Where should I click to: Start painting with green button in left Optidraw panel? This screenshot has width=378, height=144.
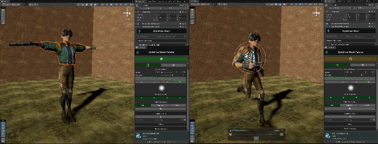pyautogui.click(x=161, y=59)
